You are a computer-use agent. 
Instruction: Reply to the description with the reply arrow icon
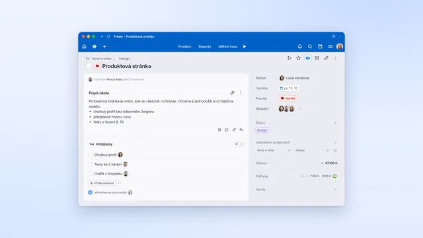click(241, 130)
